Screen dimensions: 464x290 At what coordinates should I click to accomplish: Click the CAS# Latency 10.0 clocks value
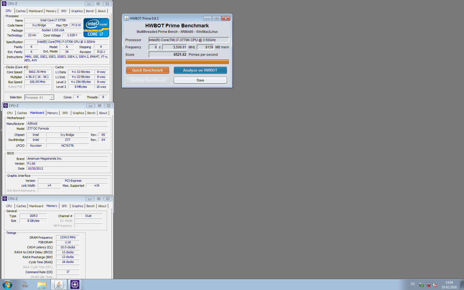pyautogui.click(x=68, y=247)
